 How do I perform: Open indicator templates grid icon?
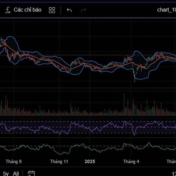pos(52,10)
